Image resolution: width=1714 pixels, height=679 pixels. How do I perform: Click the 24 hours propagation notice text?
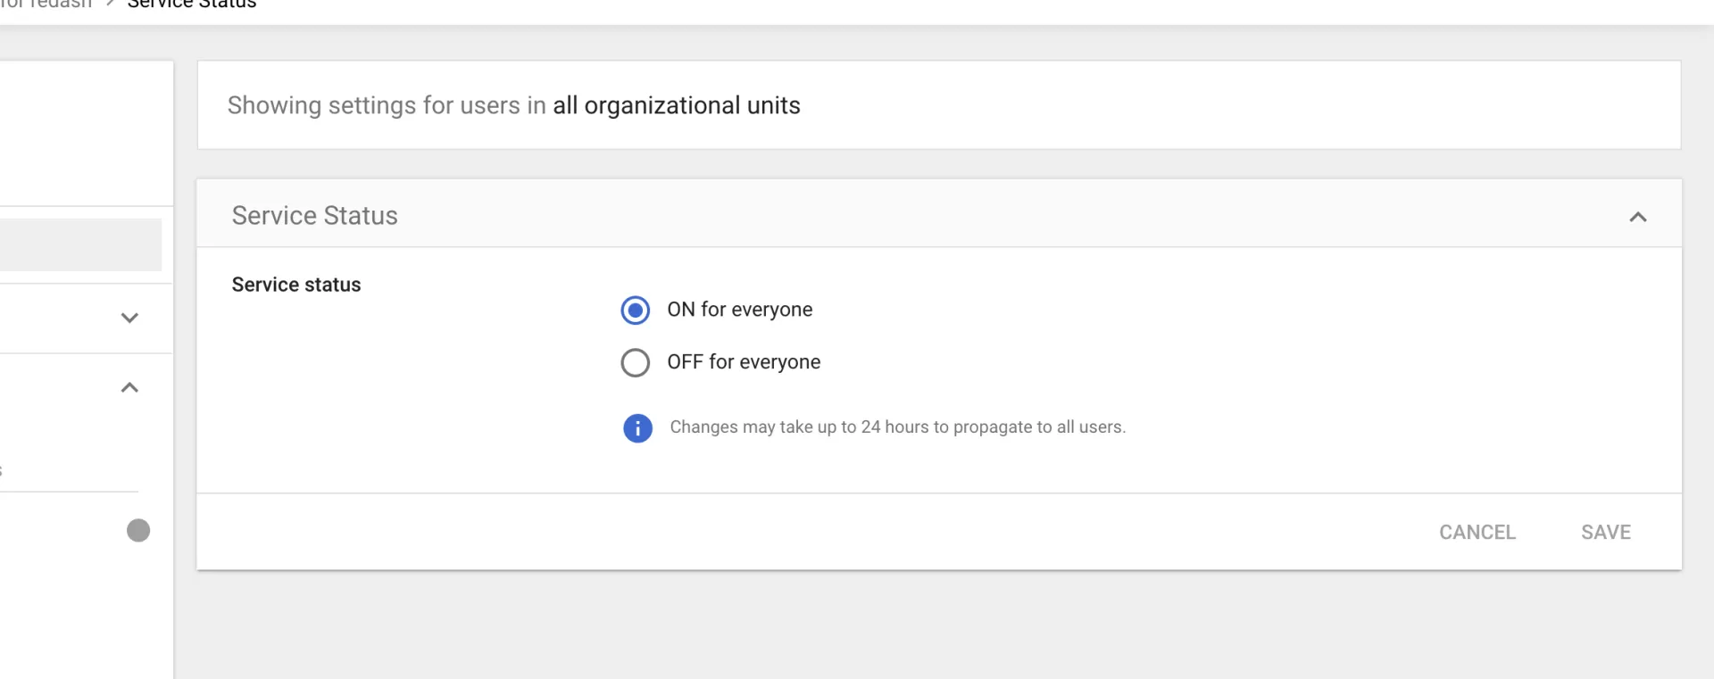(x=897, y=427)
